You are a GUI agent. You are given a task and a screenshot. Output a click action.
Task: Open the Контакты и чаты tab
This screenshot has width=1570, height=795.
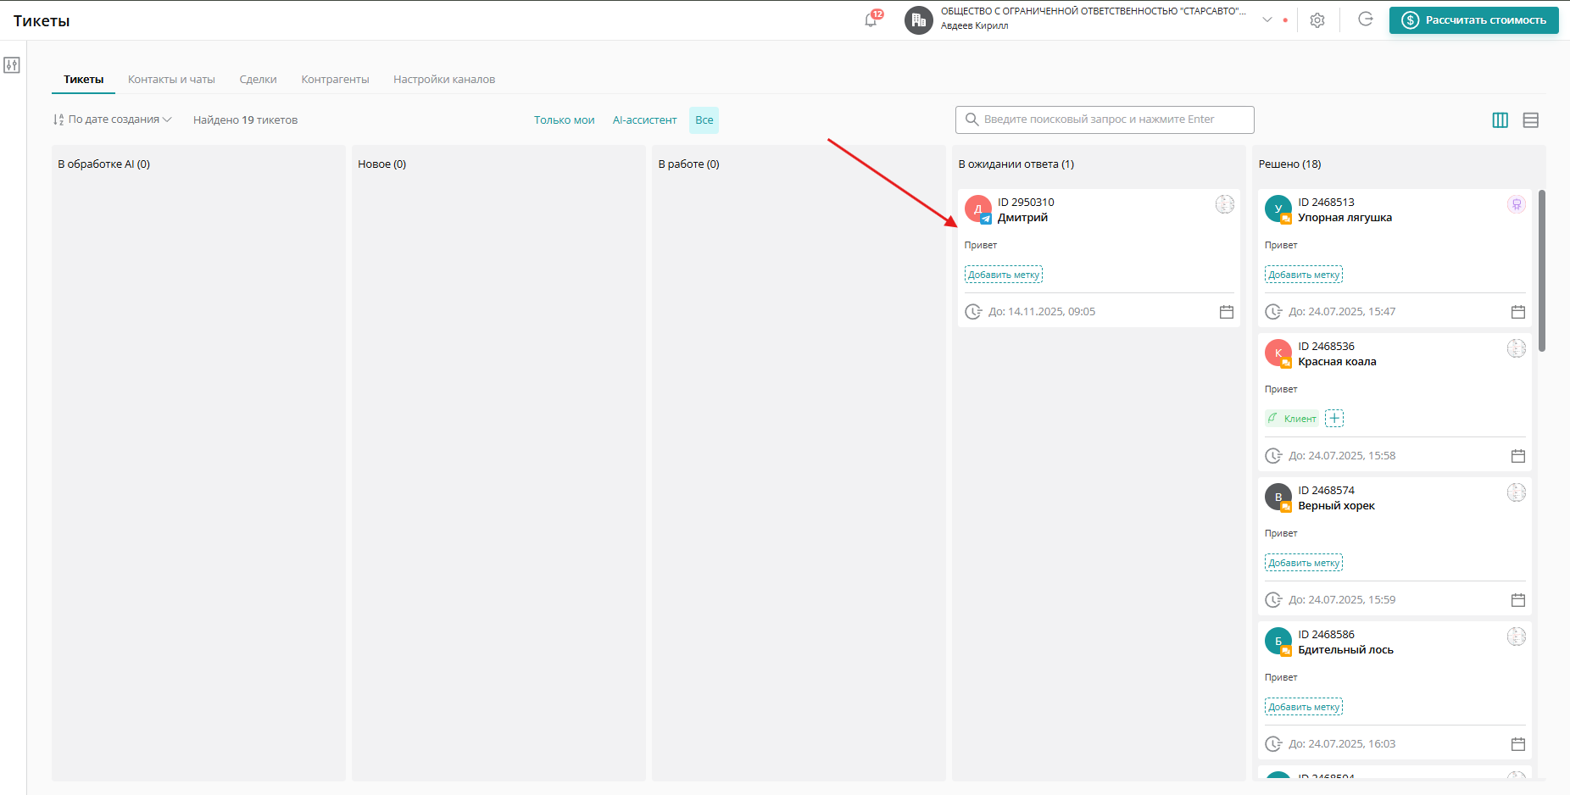click(171, 80)
